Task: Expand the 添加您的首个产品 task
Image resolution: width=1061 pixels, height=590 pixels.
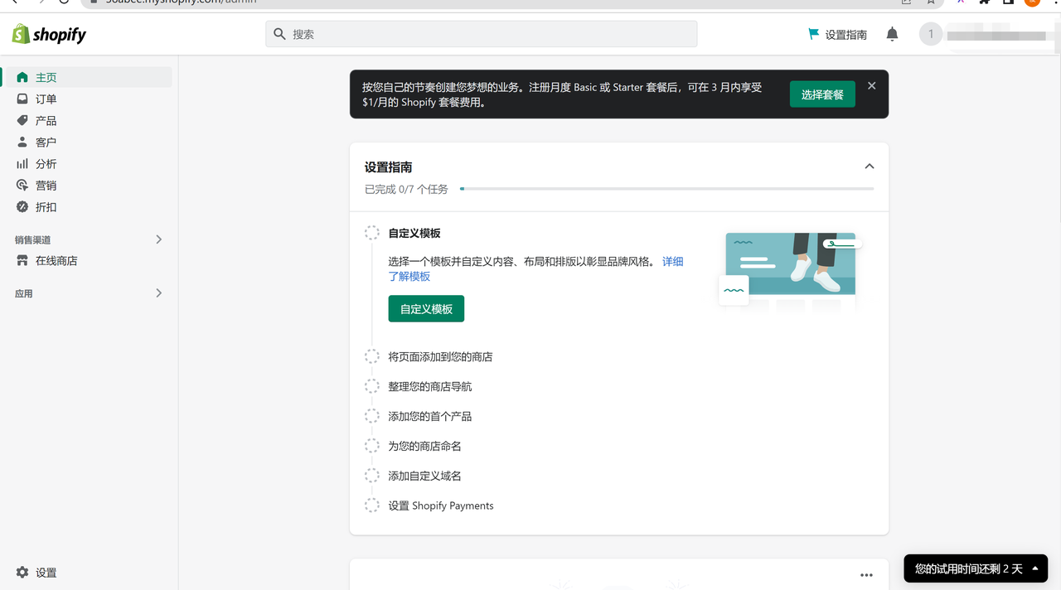Action: coord(430,416)
